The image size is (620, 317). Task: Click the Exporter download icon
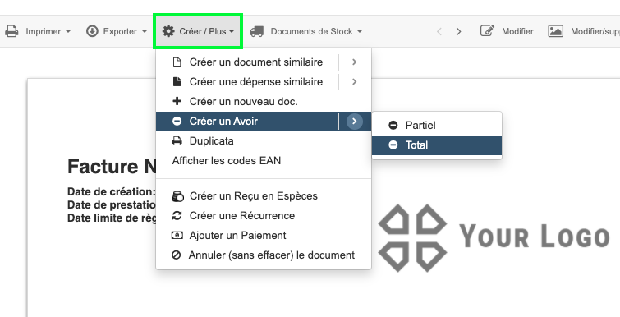tap(92, 31)
